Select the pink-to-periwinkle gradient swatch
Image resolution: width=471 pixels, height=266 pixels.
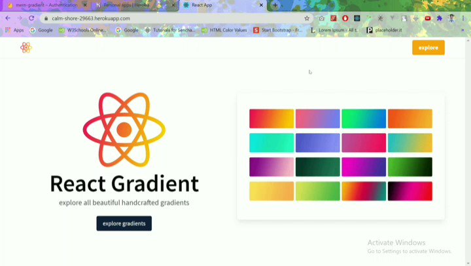318,119
